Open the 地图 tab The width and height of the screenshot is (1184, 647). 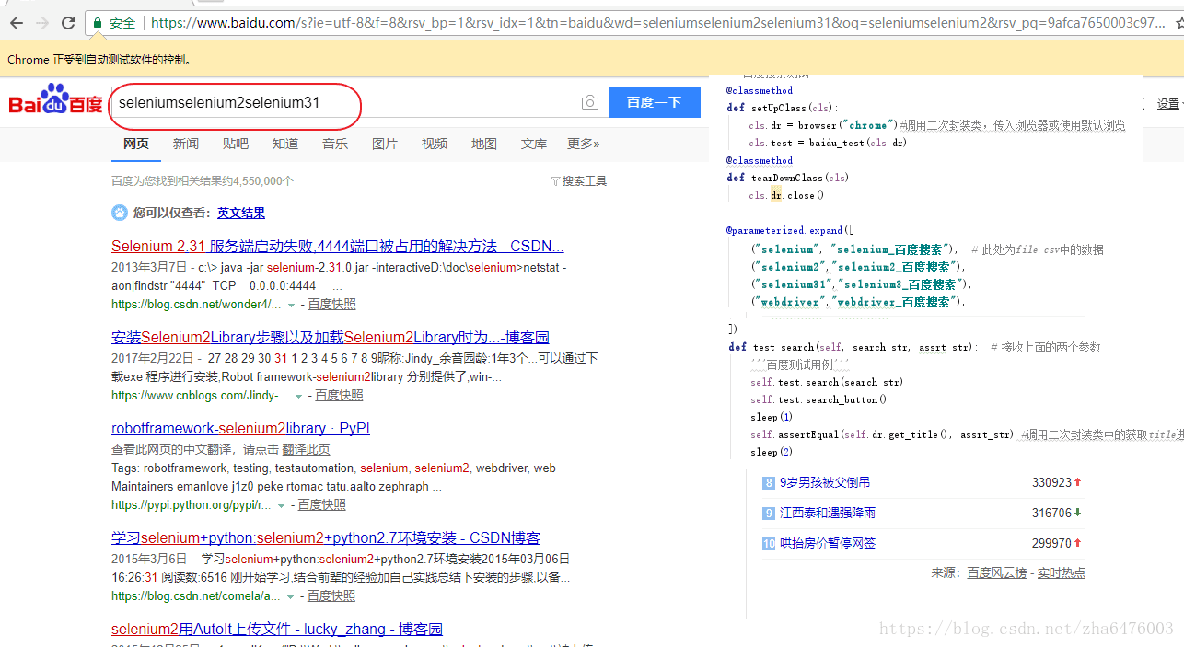click(x=484, y=144)
